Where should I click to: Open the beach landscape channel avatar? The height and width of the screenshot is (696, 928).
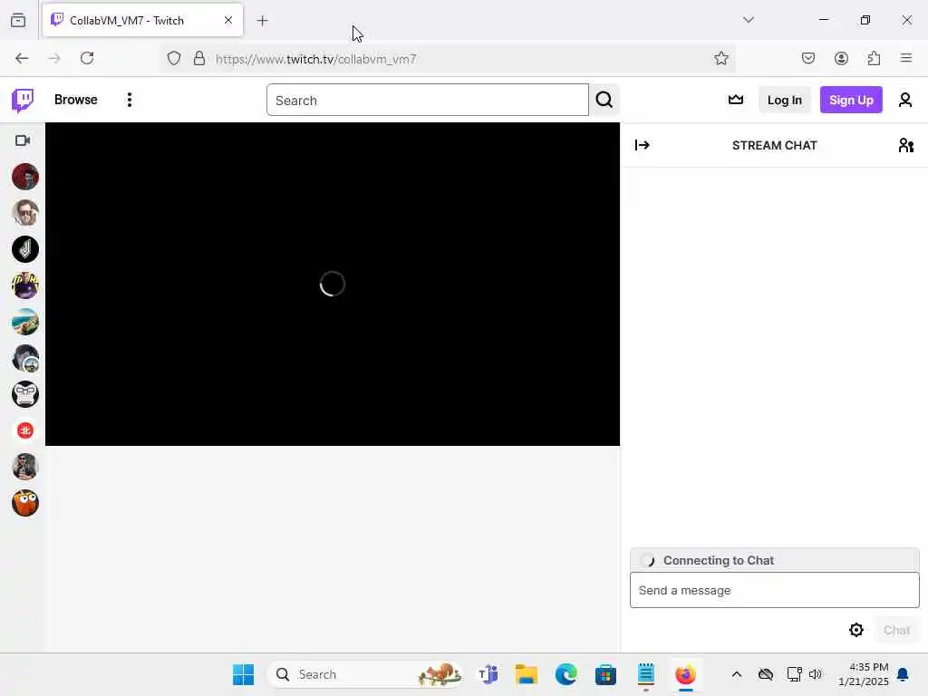(24, 322)
